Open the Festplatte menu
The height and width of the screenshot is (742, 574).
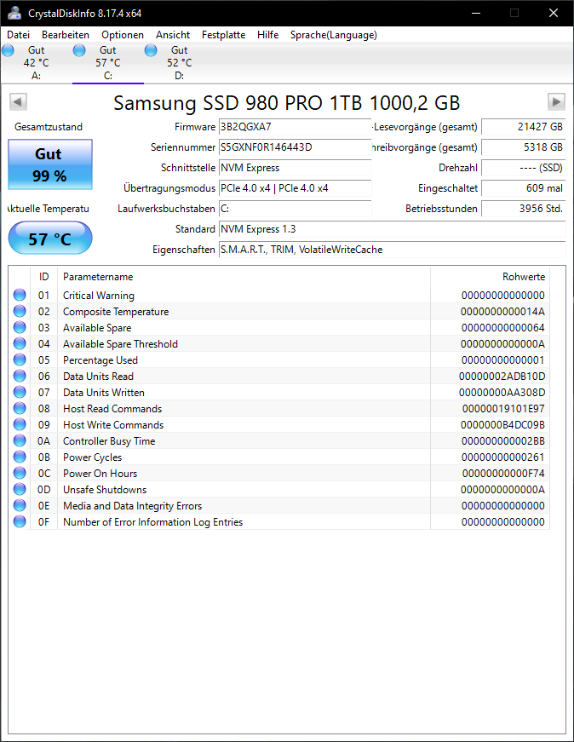click(223, 35)
